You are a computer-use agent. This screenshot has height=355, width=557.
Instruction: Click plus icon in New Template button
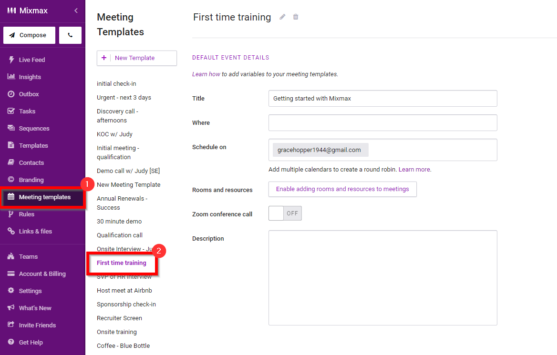pyautogui.click(x=104, y=58)
